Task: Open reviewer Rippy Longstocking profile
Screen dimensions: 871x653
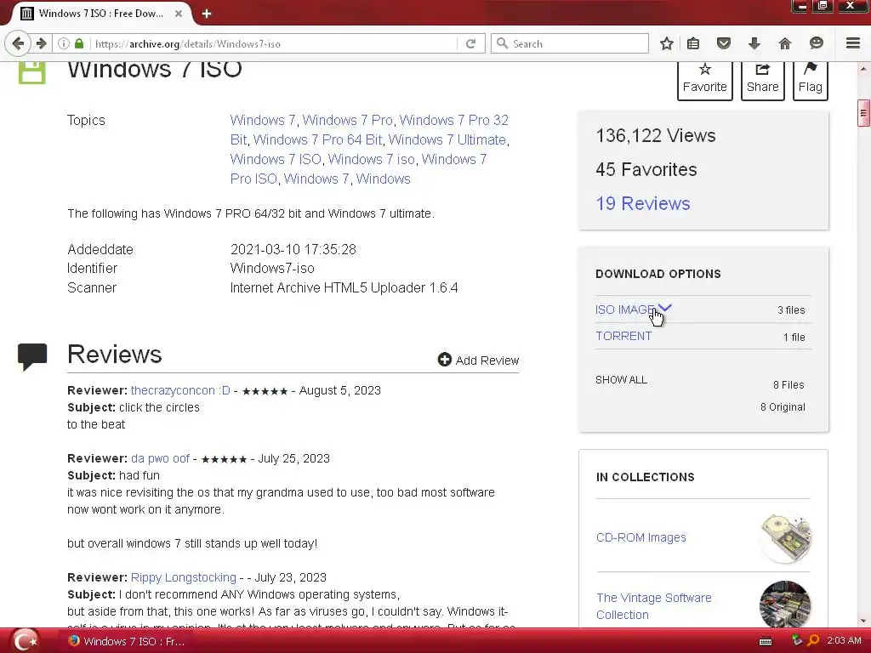Action: (184, 577)
